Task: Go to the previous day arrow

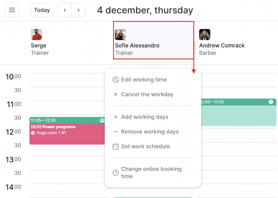Action: pos(65,10)
